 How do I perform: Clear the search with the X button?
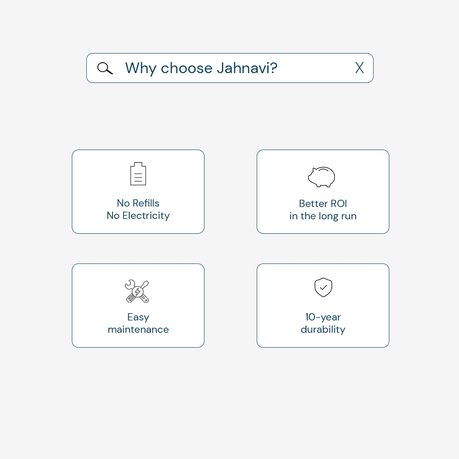(360, 68)
